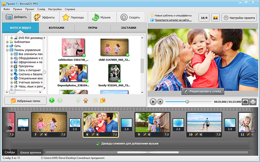Go up a folder with orange arrow

(x=86, y=101)
